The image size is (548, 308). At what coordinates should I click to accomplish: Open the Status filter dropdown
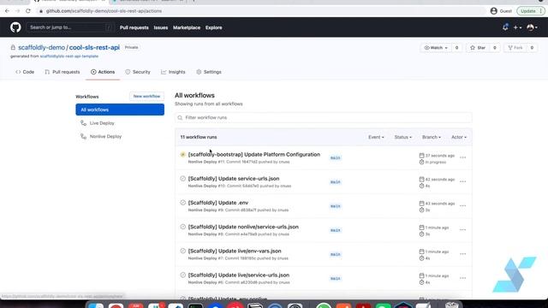pos(403,137)
